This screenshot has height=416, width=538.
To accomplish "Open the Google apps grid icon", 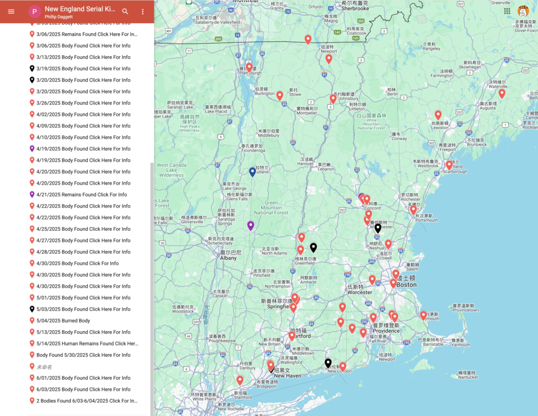I will click(507, 11).
